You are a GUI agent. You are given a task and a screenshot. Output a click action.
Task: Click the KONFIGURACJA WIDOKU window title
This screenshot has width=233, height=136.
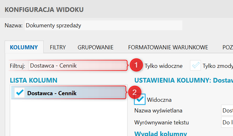click(x=44, y=9)
